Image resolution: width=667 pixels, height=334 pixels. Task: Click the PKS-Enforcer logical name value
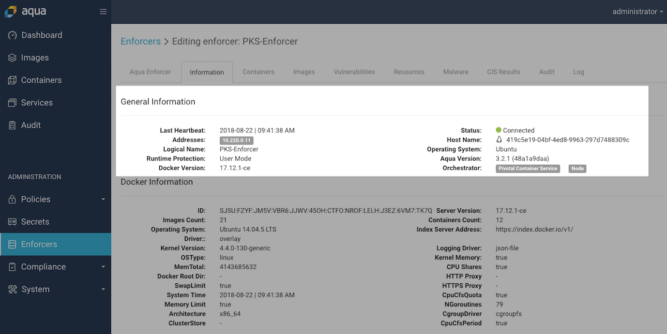point(239,149)
